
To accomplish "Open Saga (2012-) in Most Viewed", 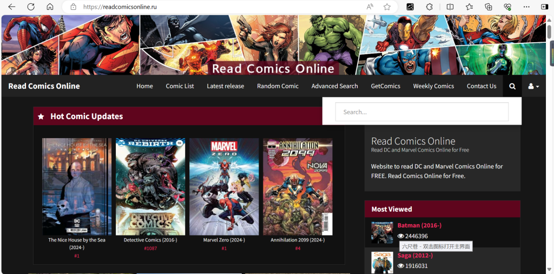I will point(415,255).
